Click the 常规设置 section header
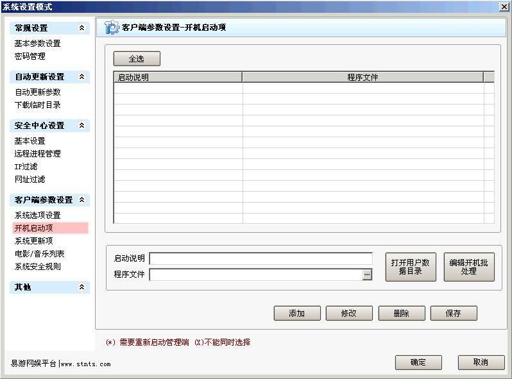The image size is (512, 379). (49, 28)
